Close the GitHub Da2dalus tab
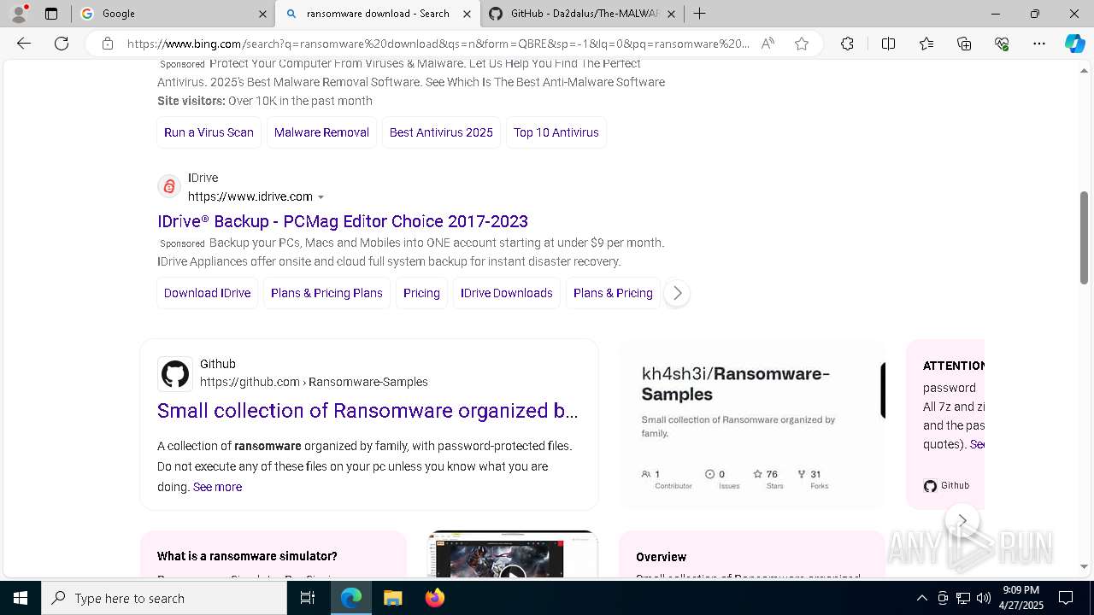The width and height of the screenshot is (1094, 615). tap(671, 14)
